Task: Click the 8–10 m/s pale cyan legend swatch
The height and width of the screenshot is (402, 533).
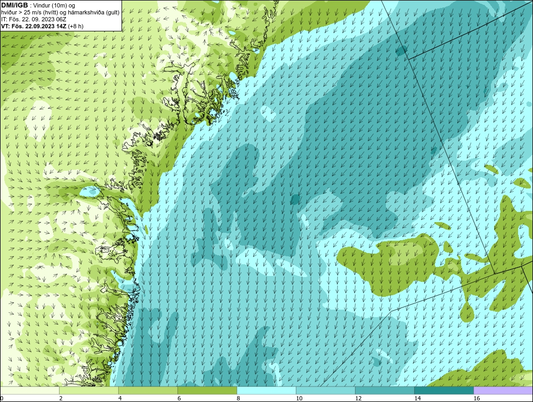Action: 266,390
